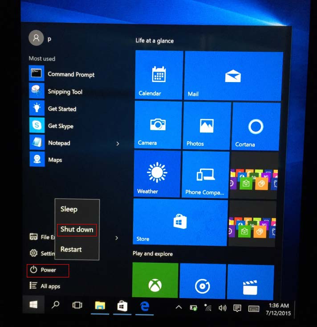Click the taskbar clock and date
The height and width of the screenshot is (327, 317).
(279, 309)
